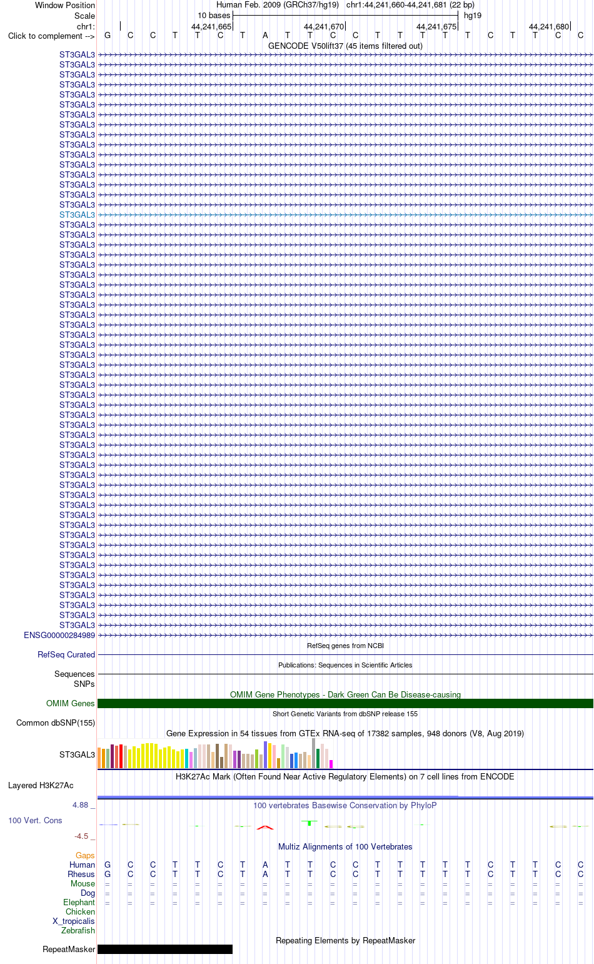Screen dimensions: 594x964
Task: Click the 'RefSeq genes from NCBI' track title
Action: (x=345, y=646)
